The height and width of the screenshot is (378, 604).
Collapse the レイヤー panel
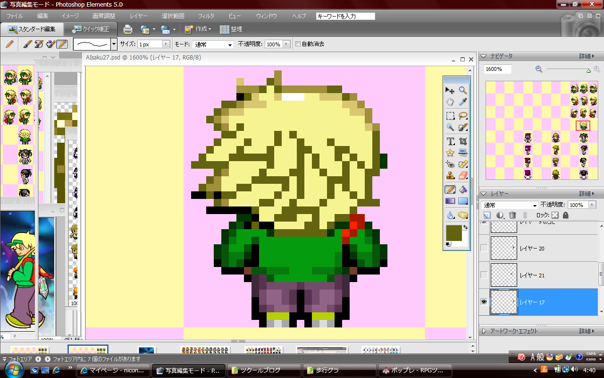coord(483,194)
